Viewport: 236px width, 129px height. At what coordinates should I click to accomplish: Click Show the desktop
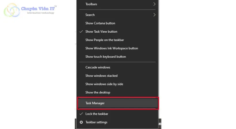coord(98,92)
